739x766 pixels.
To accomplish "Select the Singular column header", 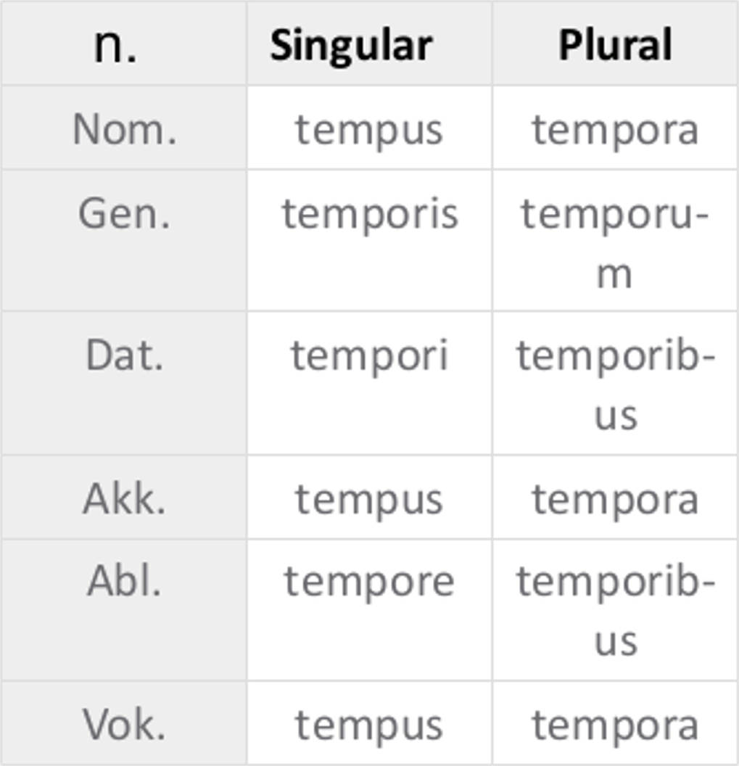I will pos(351,45).
